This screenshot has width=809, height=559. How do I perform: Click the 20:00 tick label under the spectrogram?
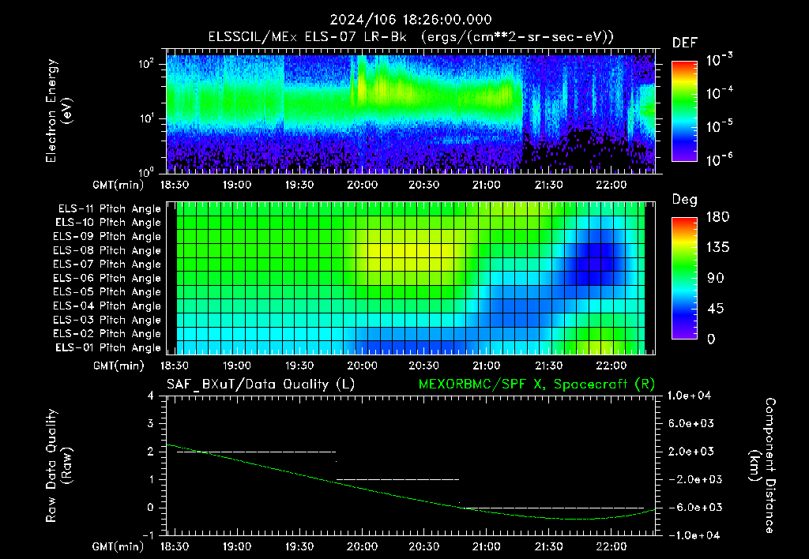[362, 185]
